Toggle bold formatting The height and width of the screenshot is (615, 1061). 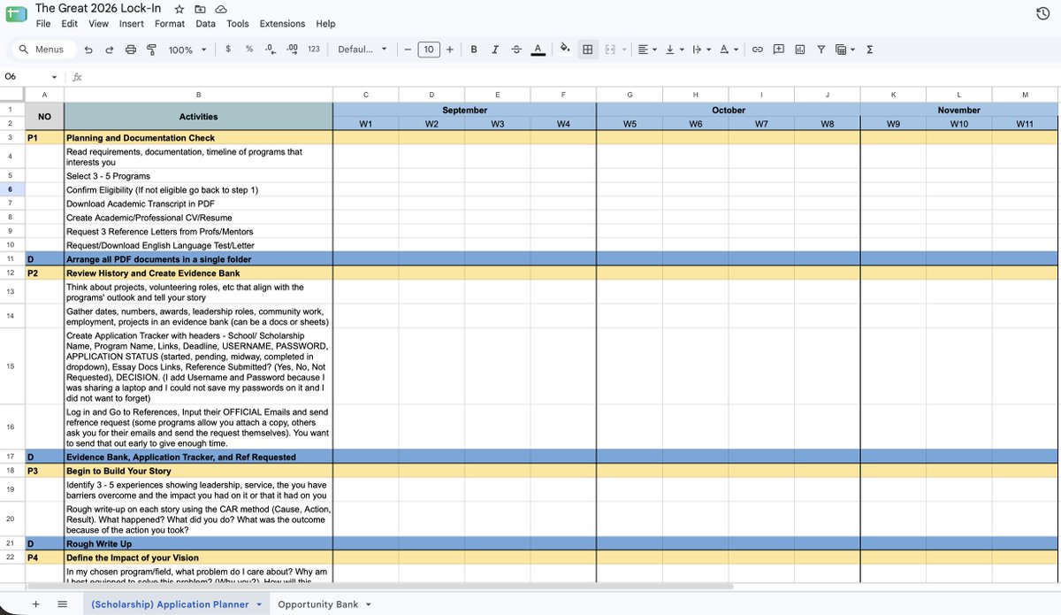474,50
